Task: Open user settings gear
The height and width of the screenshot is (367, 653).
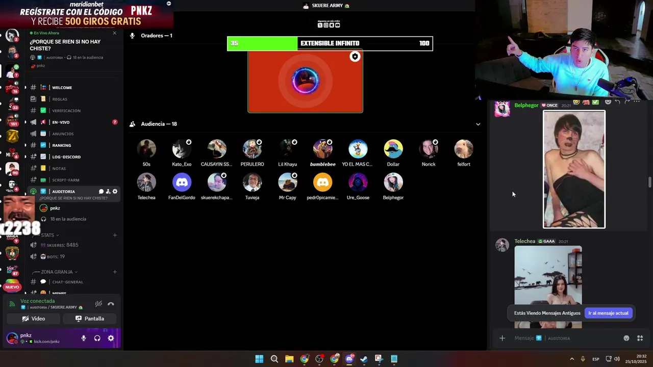Action: pyautogui.click(x=111, y=338)
